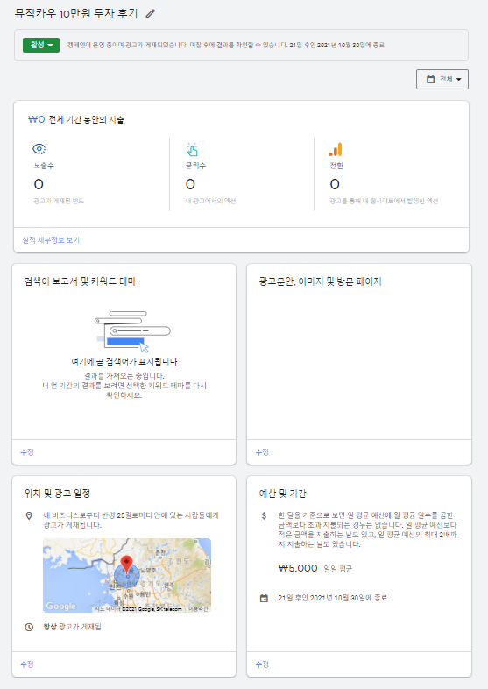488x689 pixels.
Task: Click 수정 in search terms and keyword card
Action: coord(27,451)
